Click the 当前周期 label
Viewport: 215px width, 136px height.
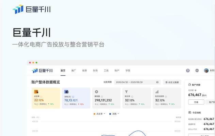[108, 82]
